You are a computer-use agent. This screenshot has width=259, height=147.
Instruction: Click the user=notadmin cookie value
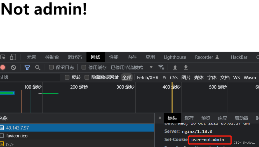click(x=208, y=140)
